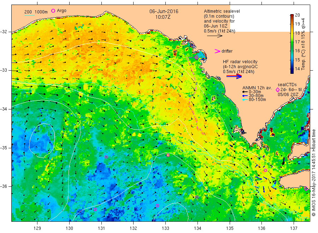318x233 pixels.
Task: Click the 20 label on temperature scale
Action: coord(297,15)
